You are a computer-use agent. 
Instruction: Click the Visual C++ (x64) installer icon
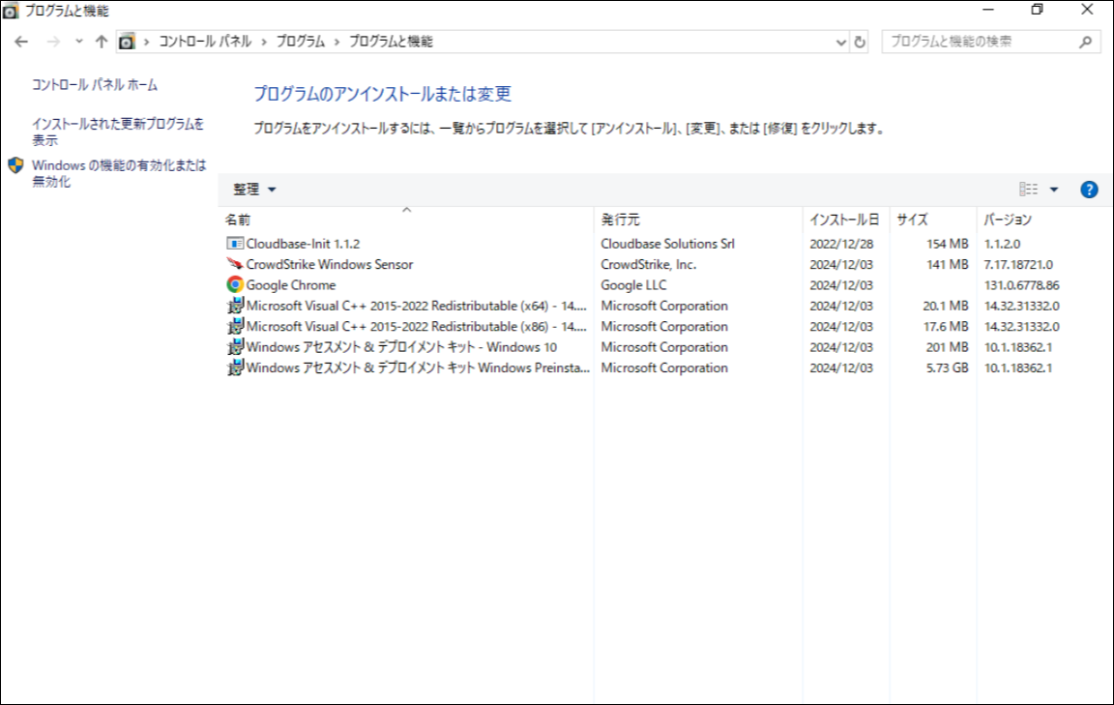tap(234, 306)
